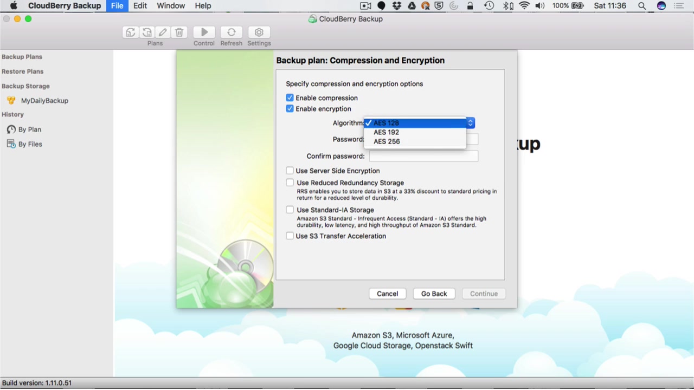Image resolution: width=694 pixels, height=390 pixels.
Task: Click the By Plan history icon
Action: pyautogui.click(x=11, y=129)
